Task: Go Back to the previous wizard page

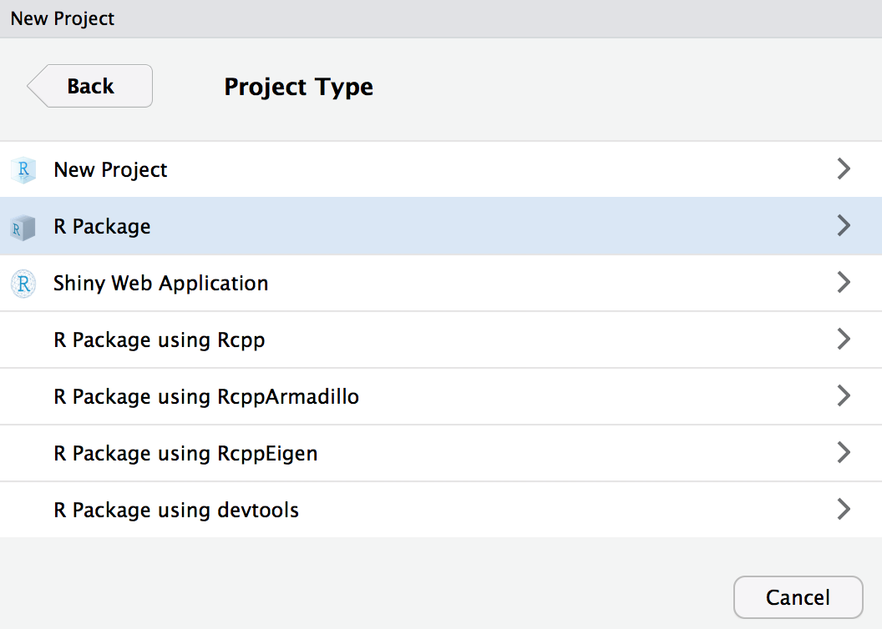Action: [x=90, y=86]
